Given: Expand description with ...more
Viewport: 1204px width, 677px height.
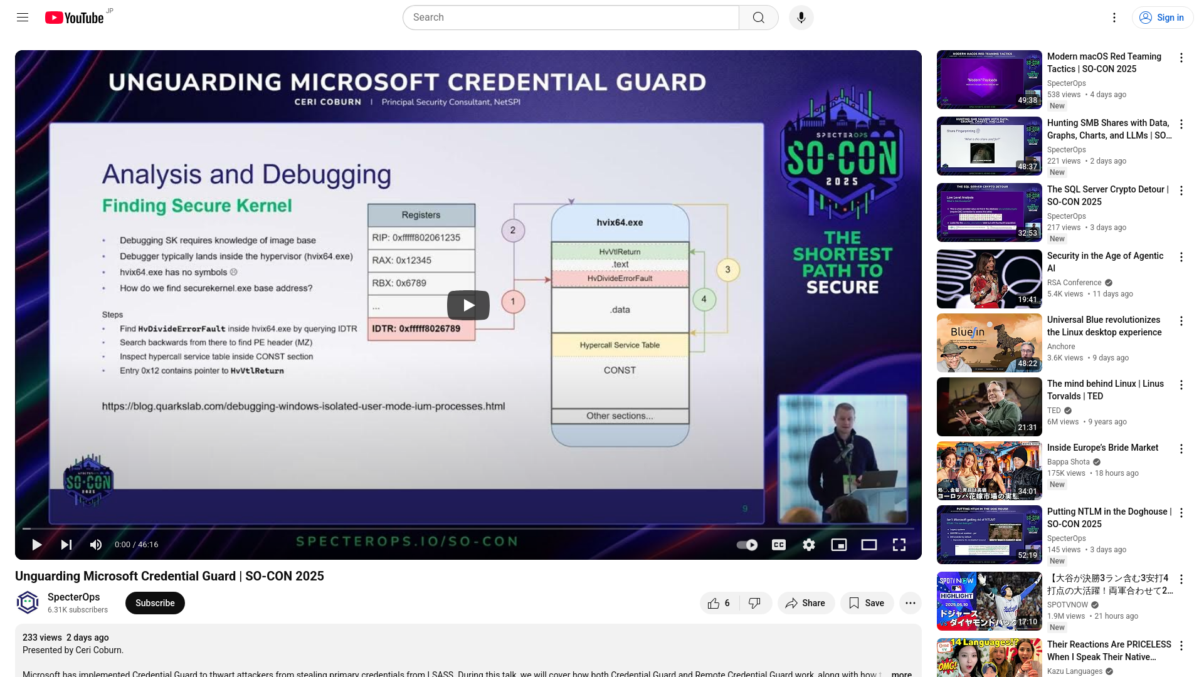Looking at the screenshot, I should 901,674.
